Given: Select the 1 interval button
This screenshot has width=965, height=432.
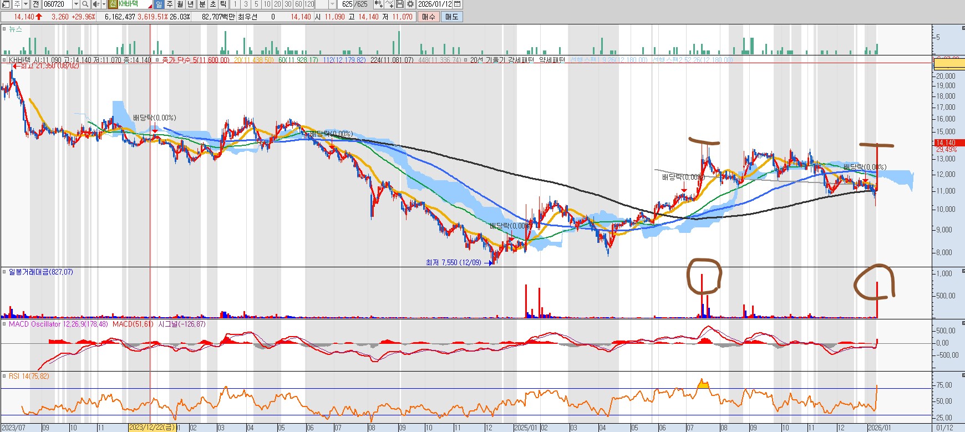Looking at the screenshot, I should 235,4.
